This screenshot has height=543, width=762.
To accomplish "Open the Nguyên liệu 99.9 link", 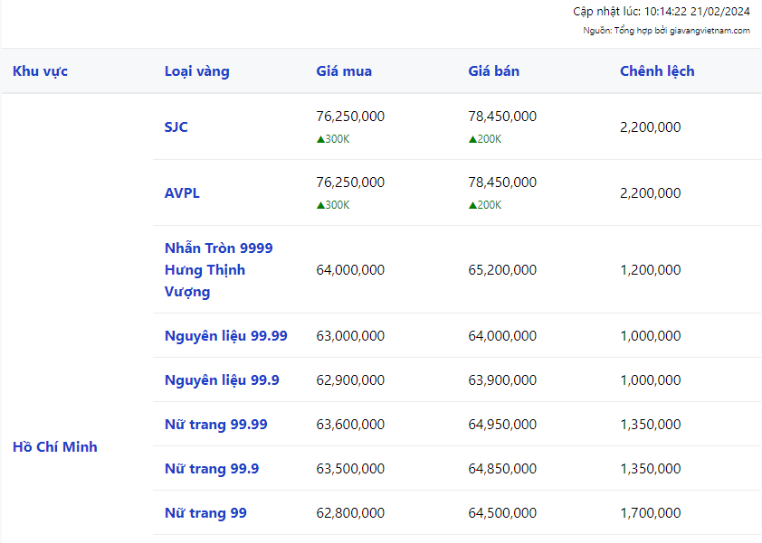I will [x=222, y=380].
